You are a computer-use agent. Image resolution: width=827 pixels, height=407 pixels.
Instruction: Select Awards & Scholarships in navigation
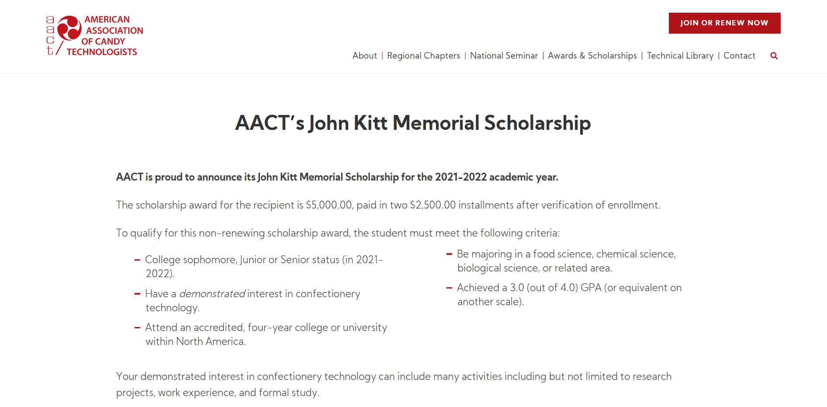tap(592, 56)
